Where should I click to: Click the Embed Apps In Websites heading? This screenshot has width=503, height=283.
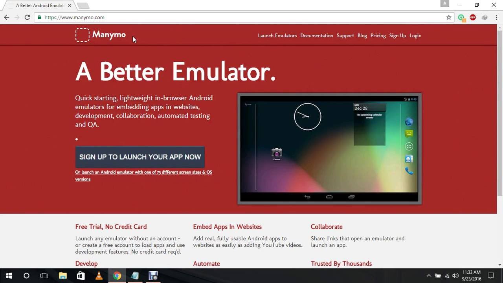coord(227,227)
